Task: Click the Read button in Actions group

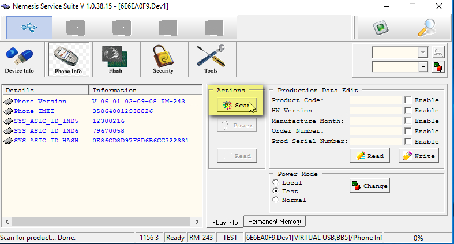Action: (x=237, y=156)
